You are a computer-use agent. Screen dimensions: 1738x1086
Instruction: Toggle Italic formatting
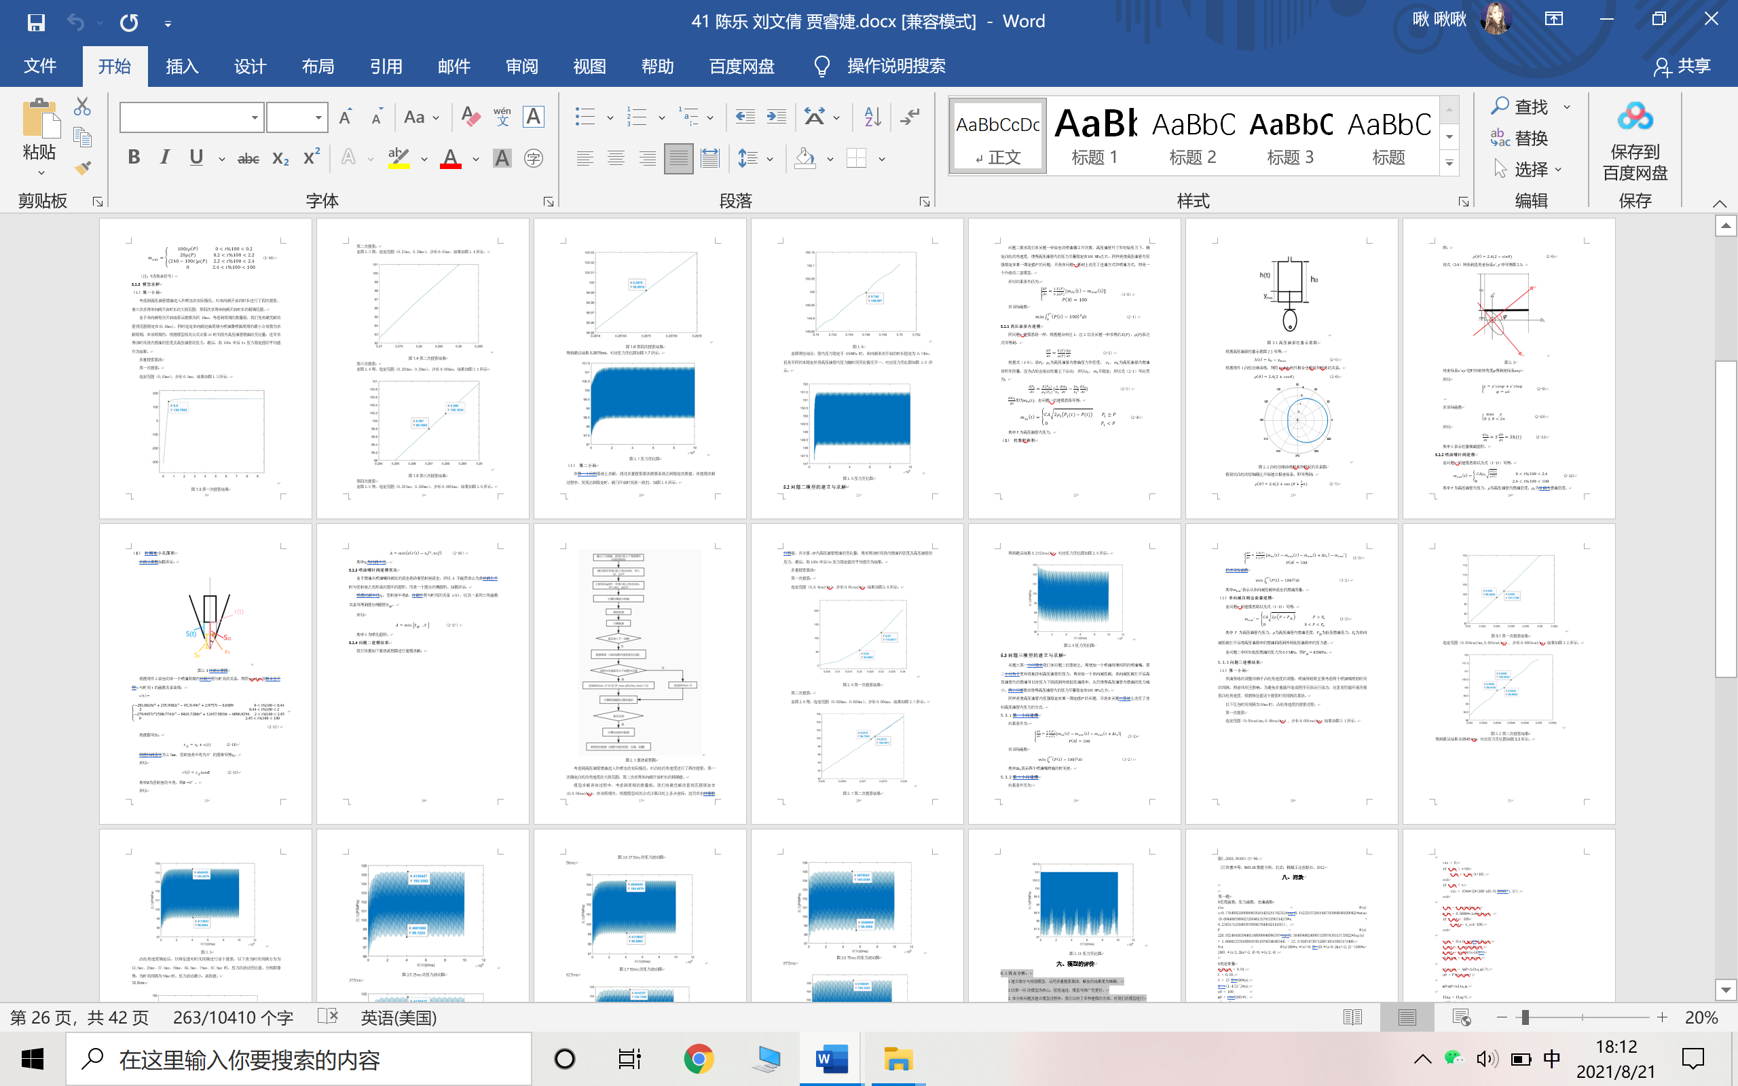tap(165, 157)
